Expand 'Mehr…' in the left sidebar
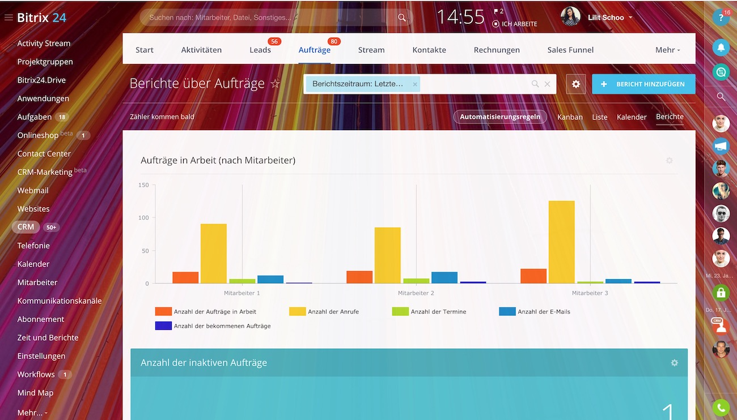The width and height of the screenshot is (737, 420). tap(32, 413)
